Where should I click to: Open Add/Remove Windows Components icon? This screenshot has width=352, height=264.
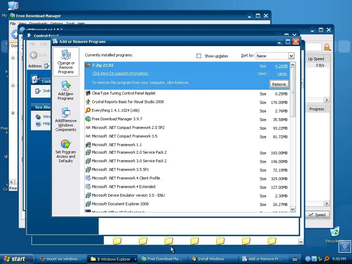(x=66, y=119)
